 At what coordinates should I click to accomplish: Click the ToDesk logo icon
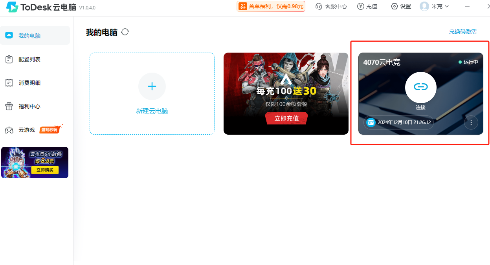pos(13,7)
